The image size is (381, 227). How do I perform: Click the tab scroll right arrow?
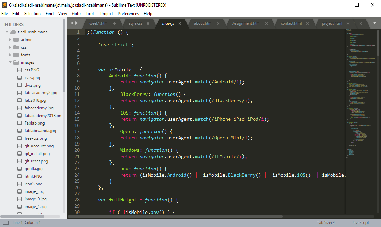77,23
